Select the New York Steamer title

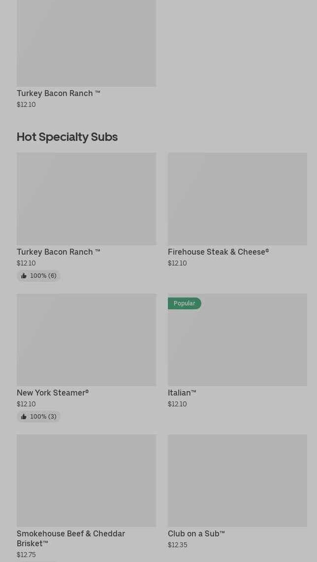[53, 393]
